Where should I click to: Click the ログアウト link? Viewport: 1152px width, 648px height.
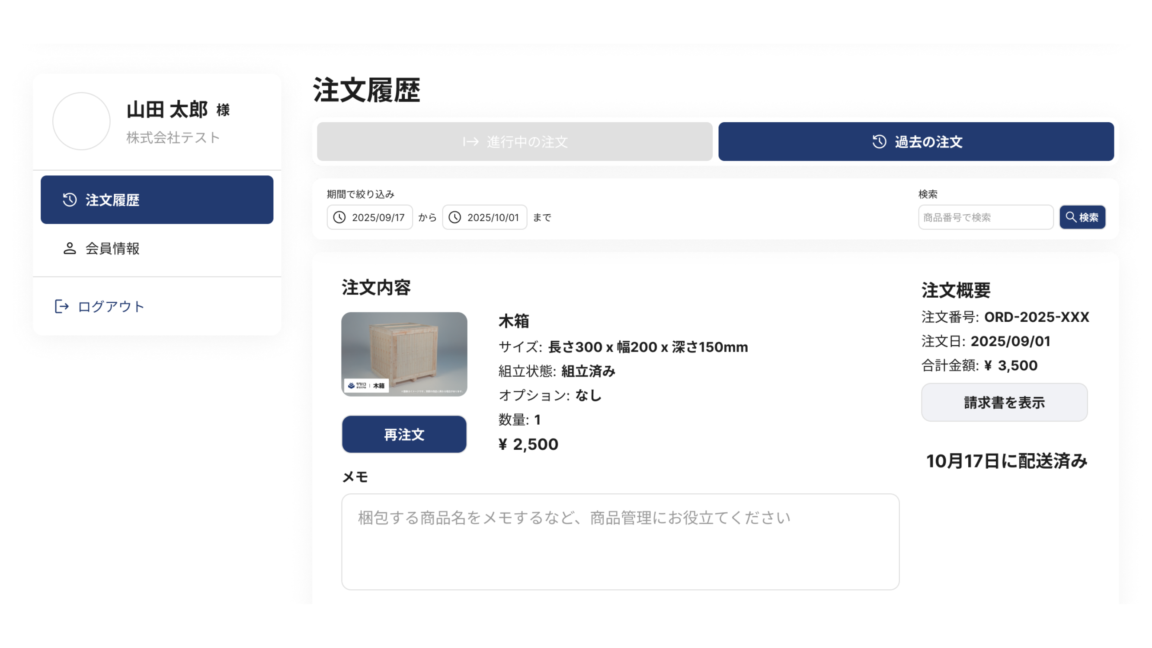coord(111,307)
